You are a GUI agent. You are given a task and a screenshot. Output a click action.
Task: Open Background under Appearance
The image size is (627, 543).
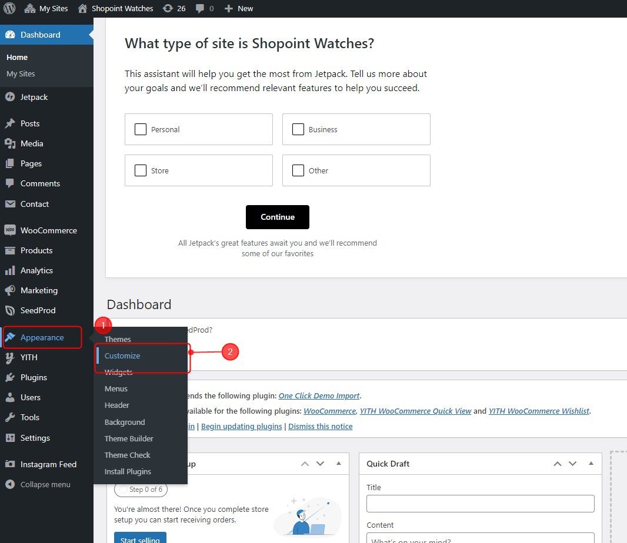click(x=125, y=423)
